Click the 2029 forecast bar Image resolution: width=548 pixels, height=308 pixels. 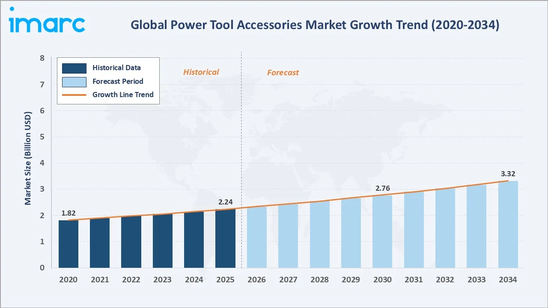[351, 233]
